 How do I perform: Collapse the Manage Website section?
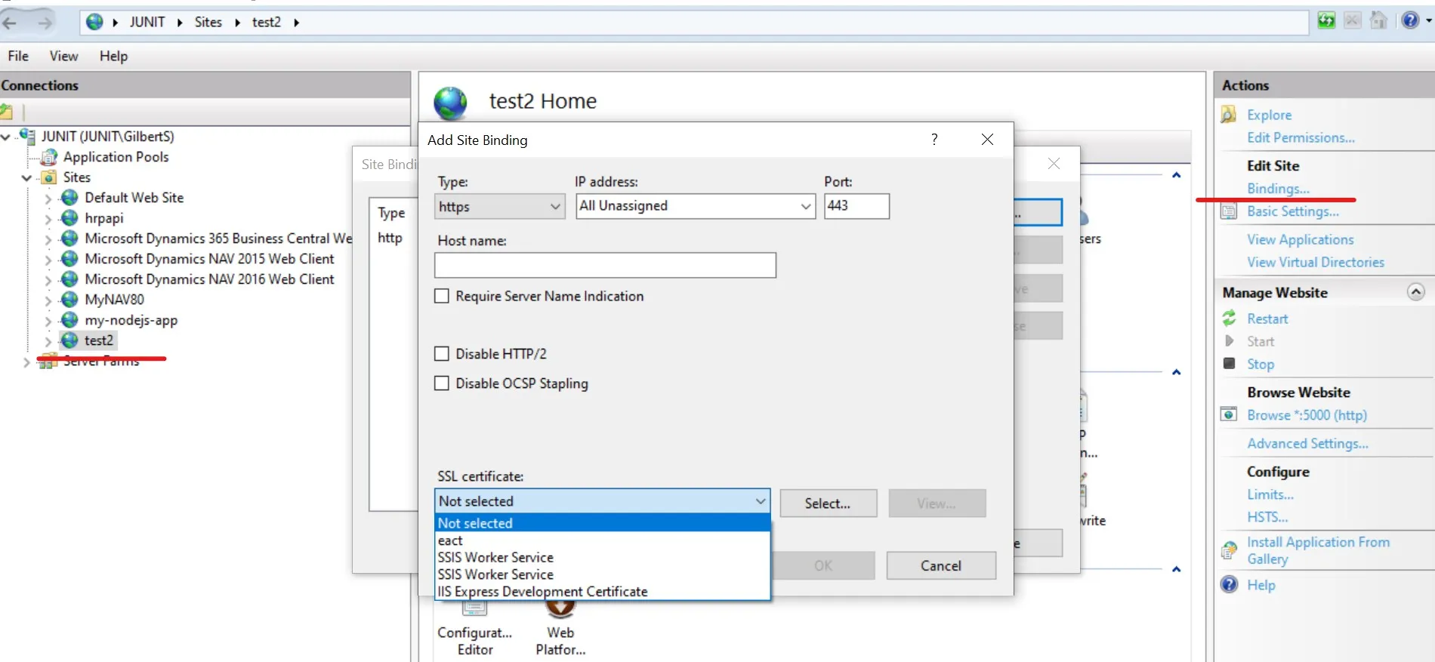(x=1416, y=292)
